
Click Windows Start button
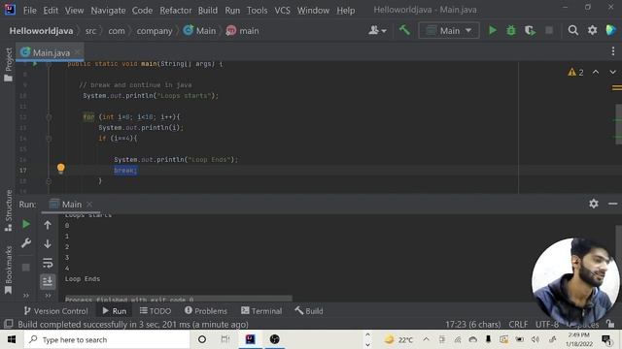[x=12, y=339]
